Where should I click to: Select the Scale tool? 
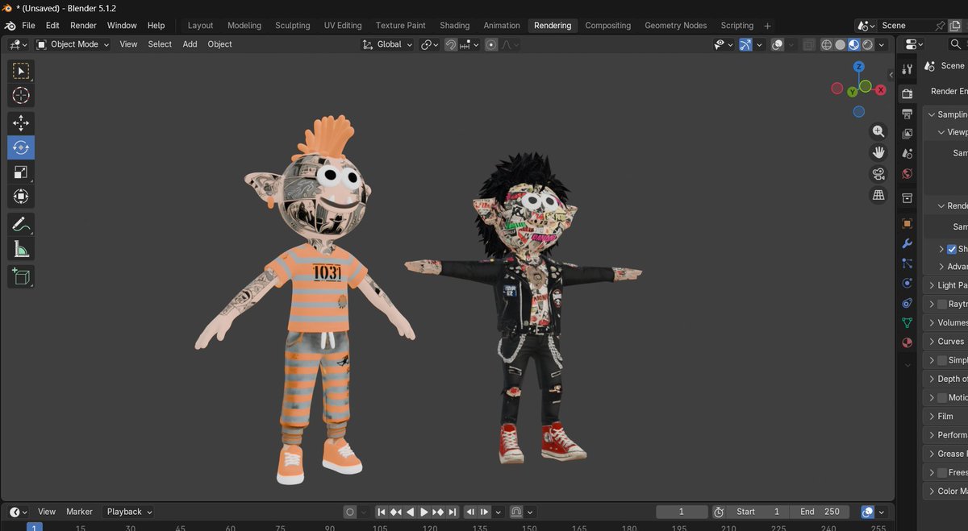tap(21, 172)
